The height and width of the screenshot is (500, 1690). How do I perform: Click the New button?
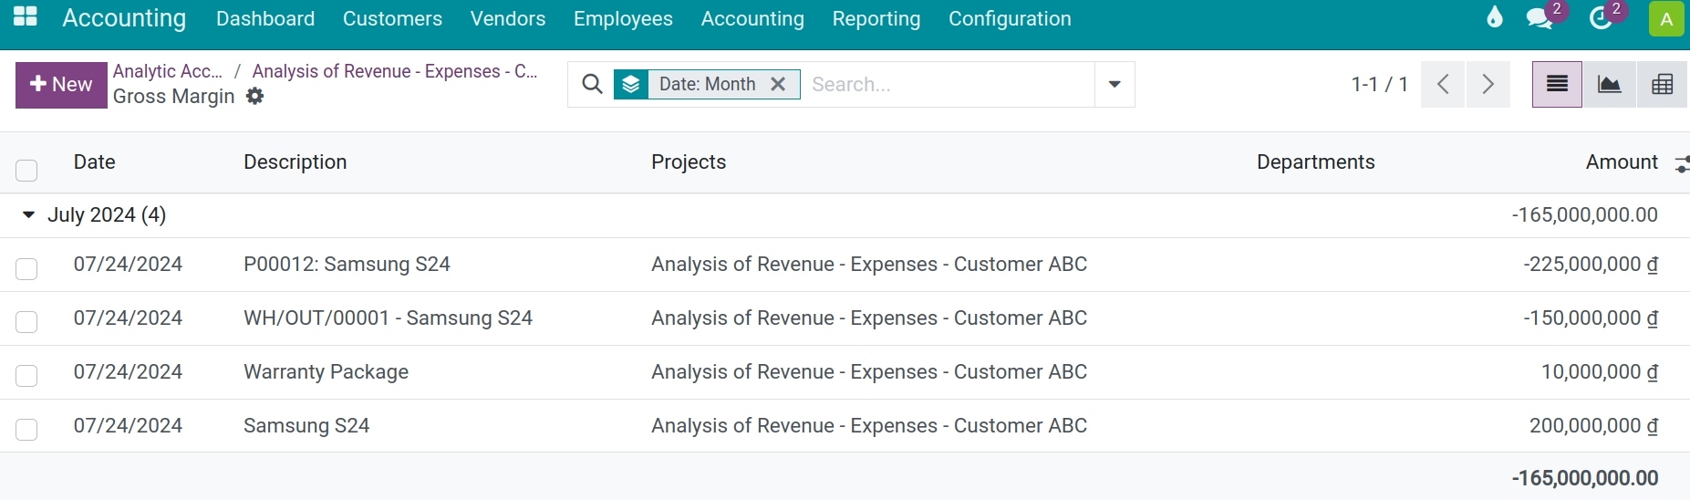click(61, 85)
